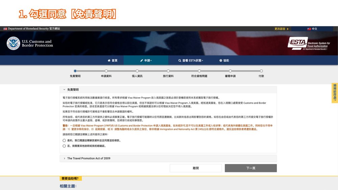Click the CBP Homeland Security seal logo
338x190 pixels.
coord(13,43)
